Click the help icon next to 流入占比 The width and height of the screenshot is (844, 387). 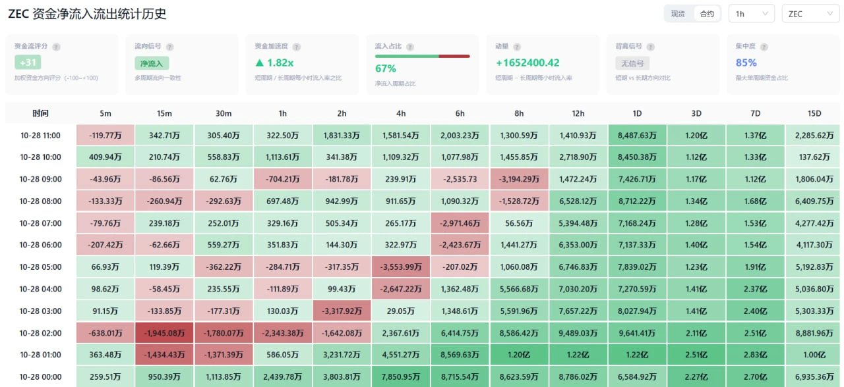410,47
